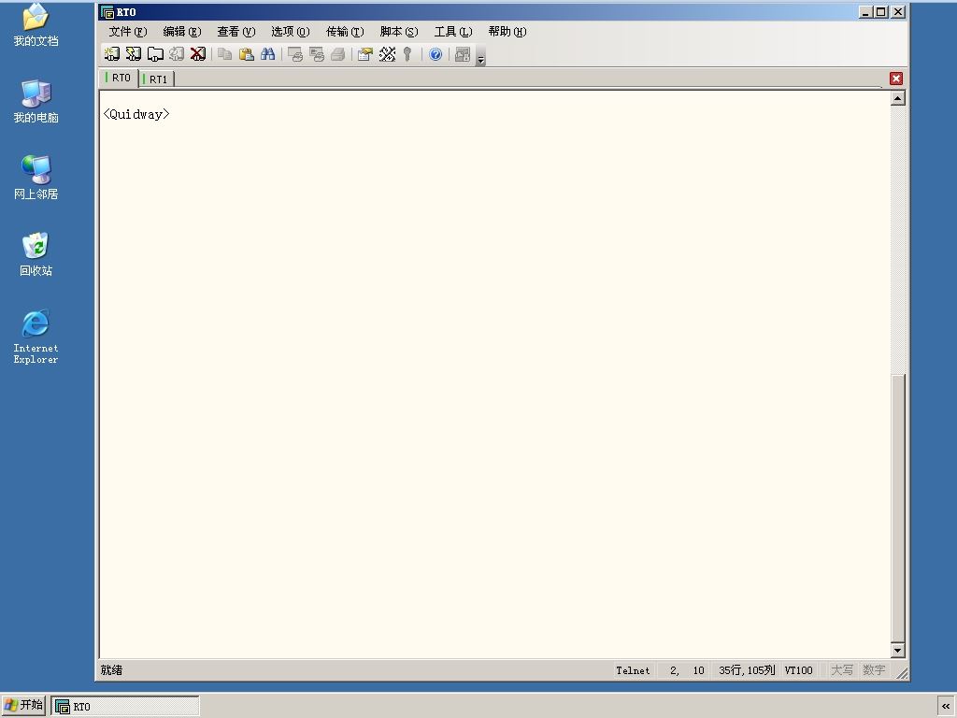Open Session Options icon

(x=365, y=54)
